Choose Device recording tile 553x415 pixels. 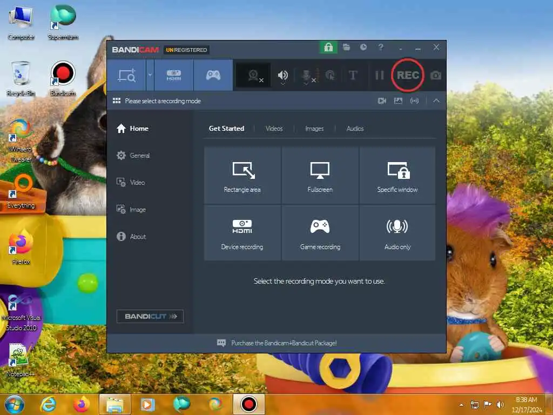pos(242,233)
